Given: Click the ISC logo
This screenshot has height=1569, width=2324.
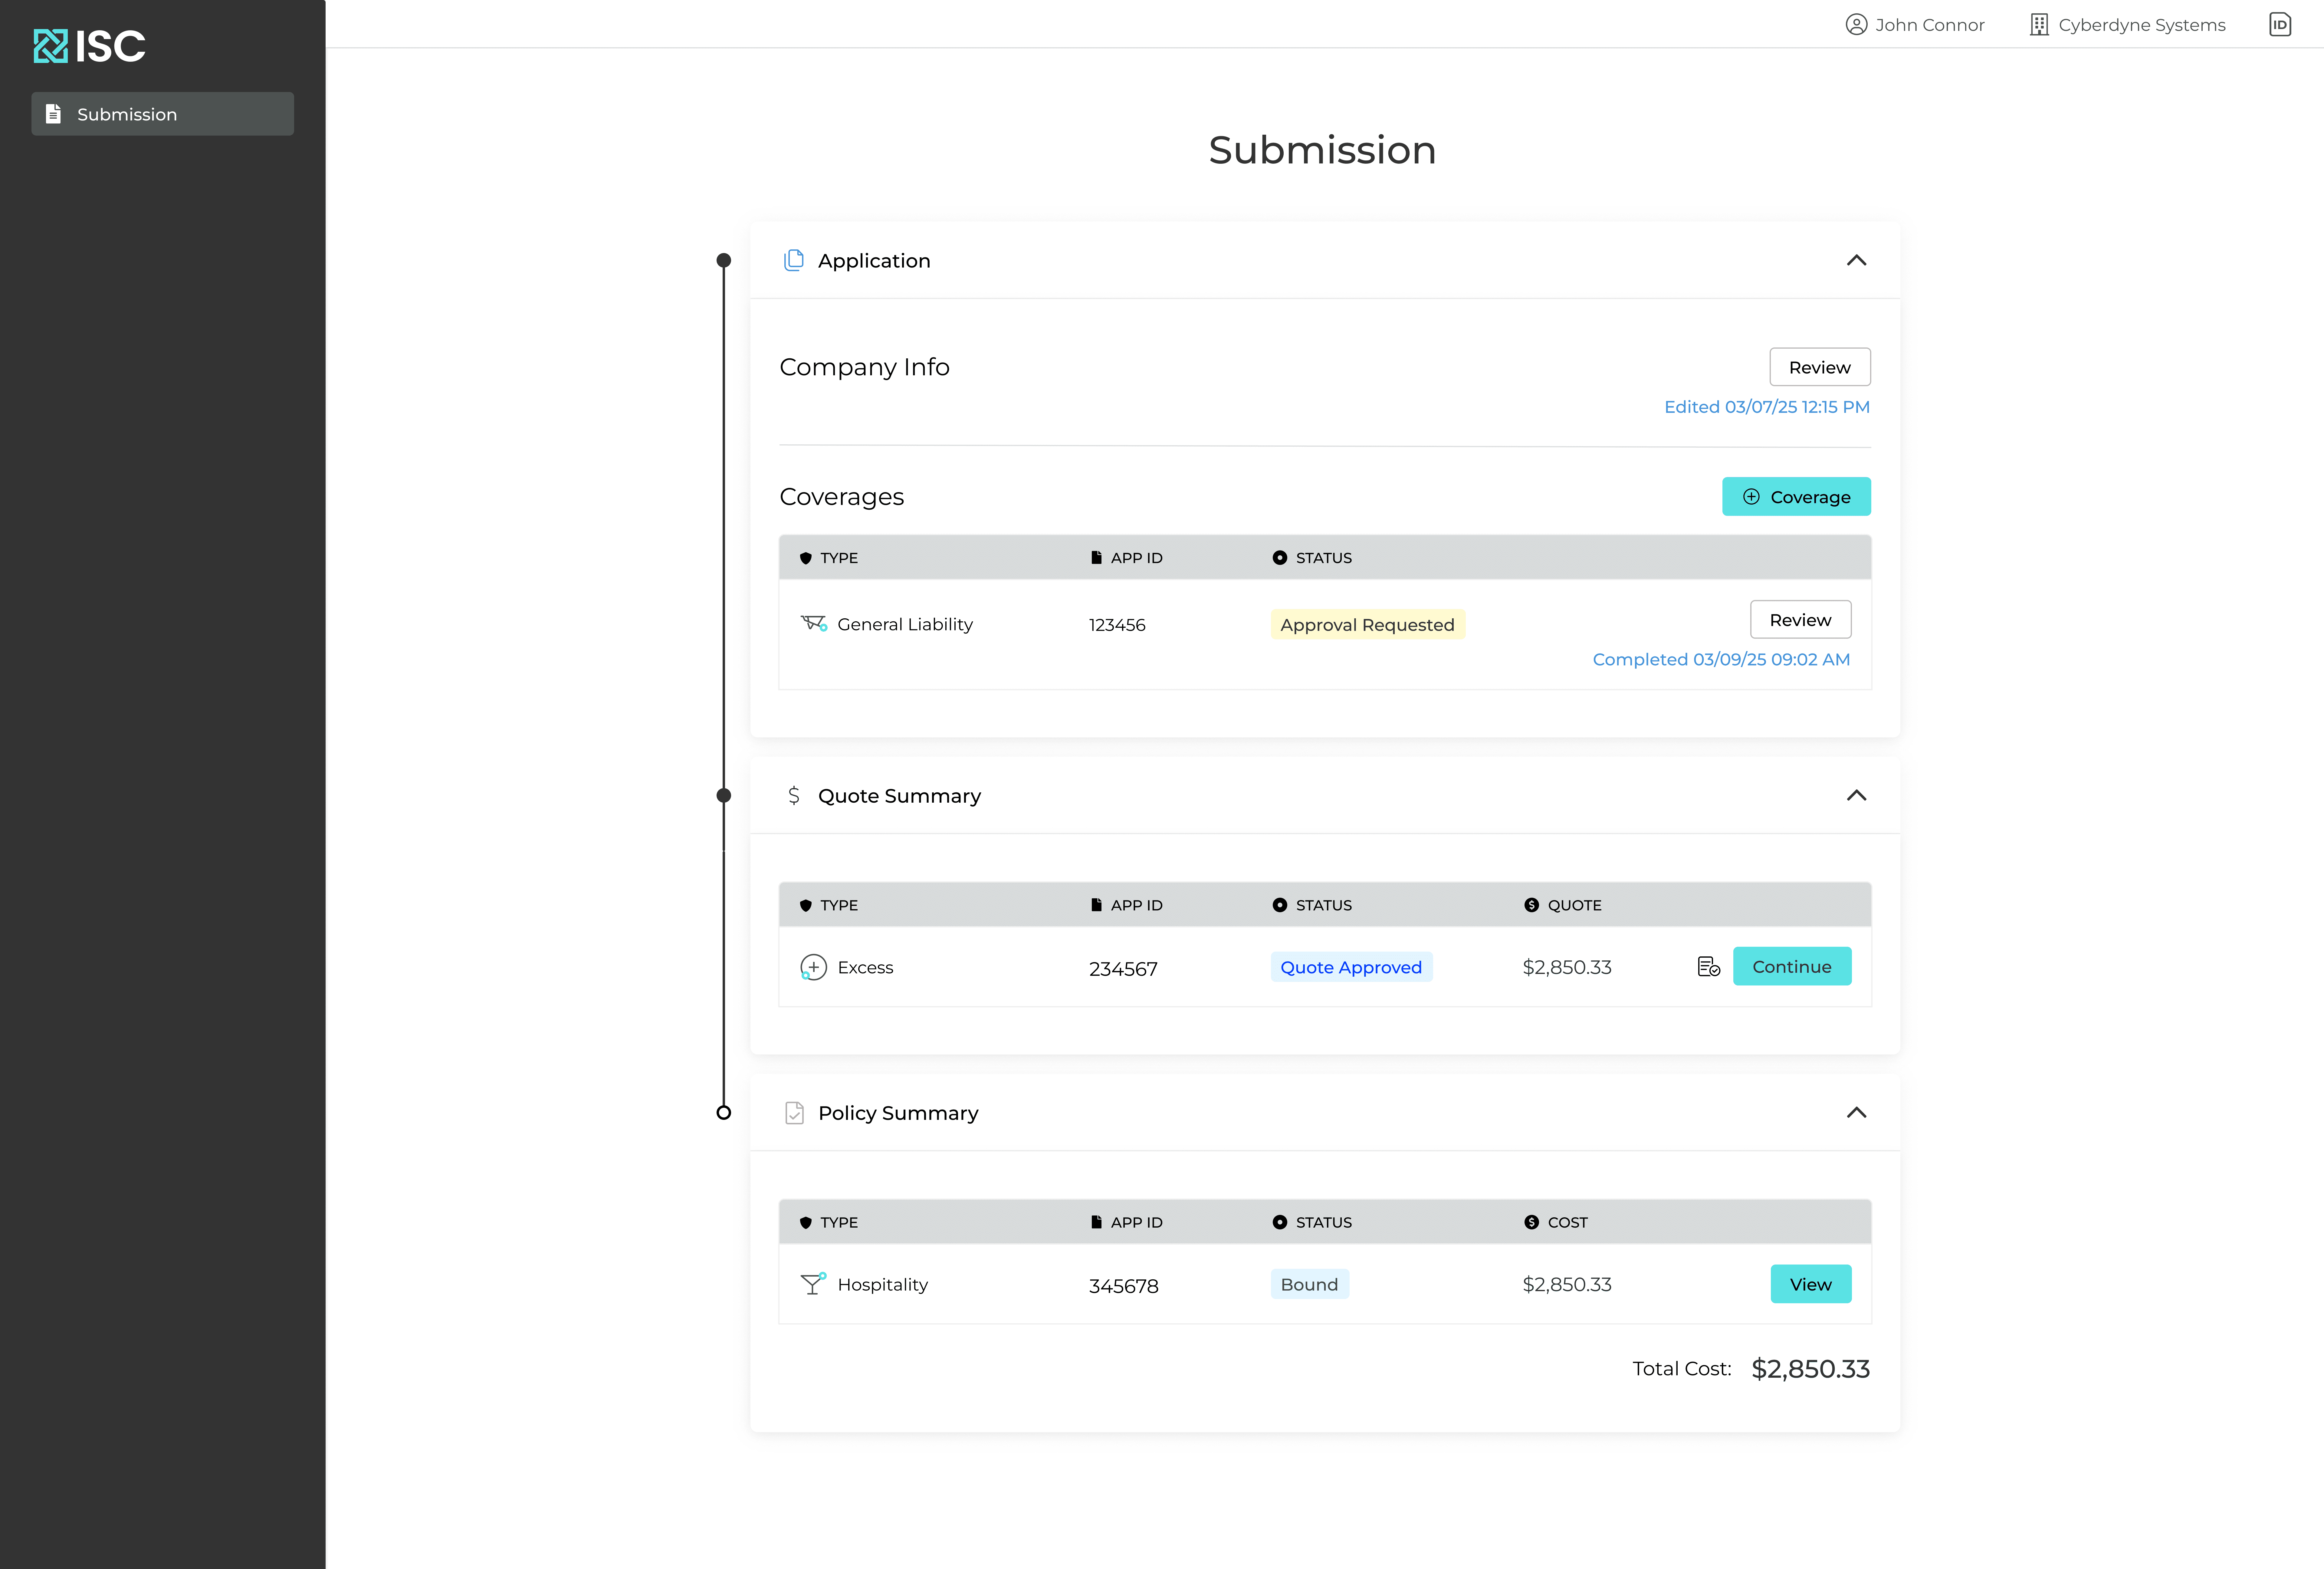Looking at the screenshot, I should click(x=89, y=46).
